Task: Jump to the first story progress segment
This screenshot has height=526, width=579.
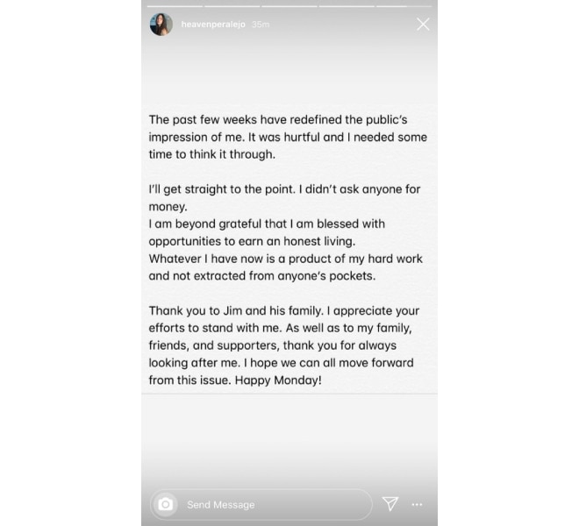Action: tap(175, 6)
